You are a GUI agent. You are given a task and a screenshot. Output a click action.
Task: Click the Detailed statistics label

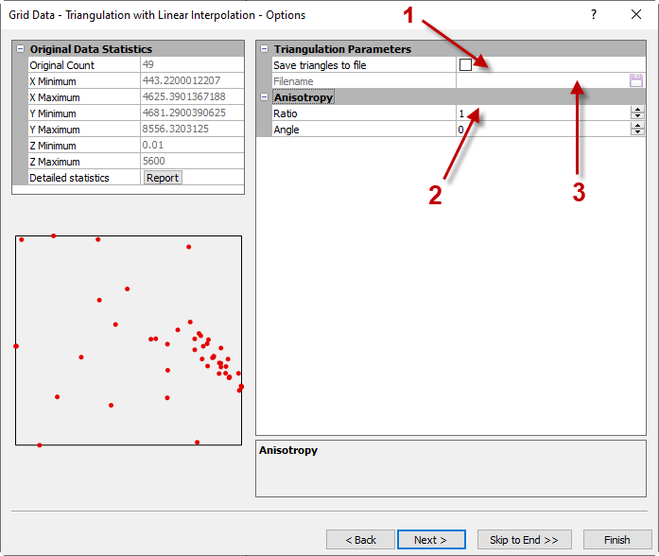(69, 178)
